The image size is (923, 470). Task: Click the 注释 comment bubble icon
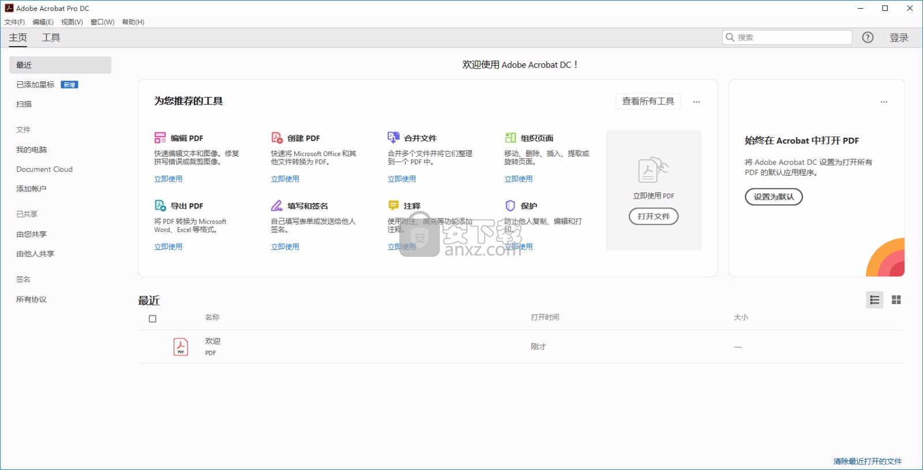click(393, 205)
